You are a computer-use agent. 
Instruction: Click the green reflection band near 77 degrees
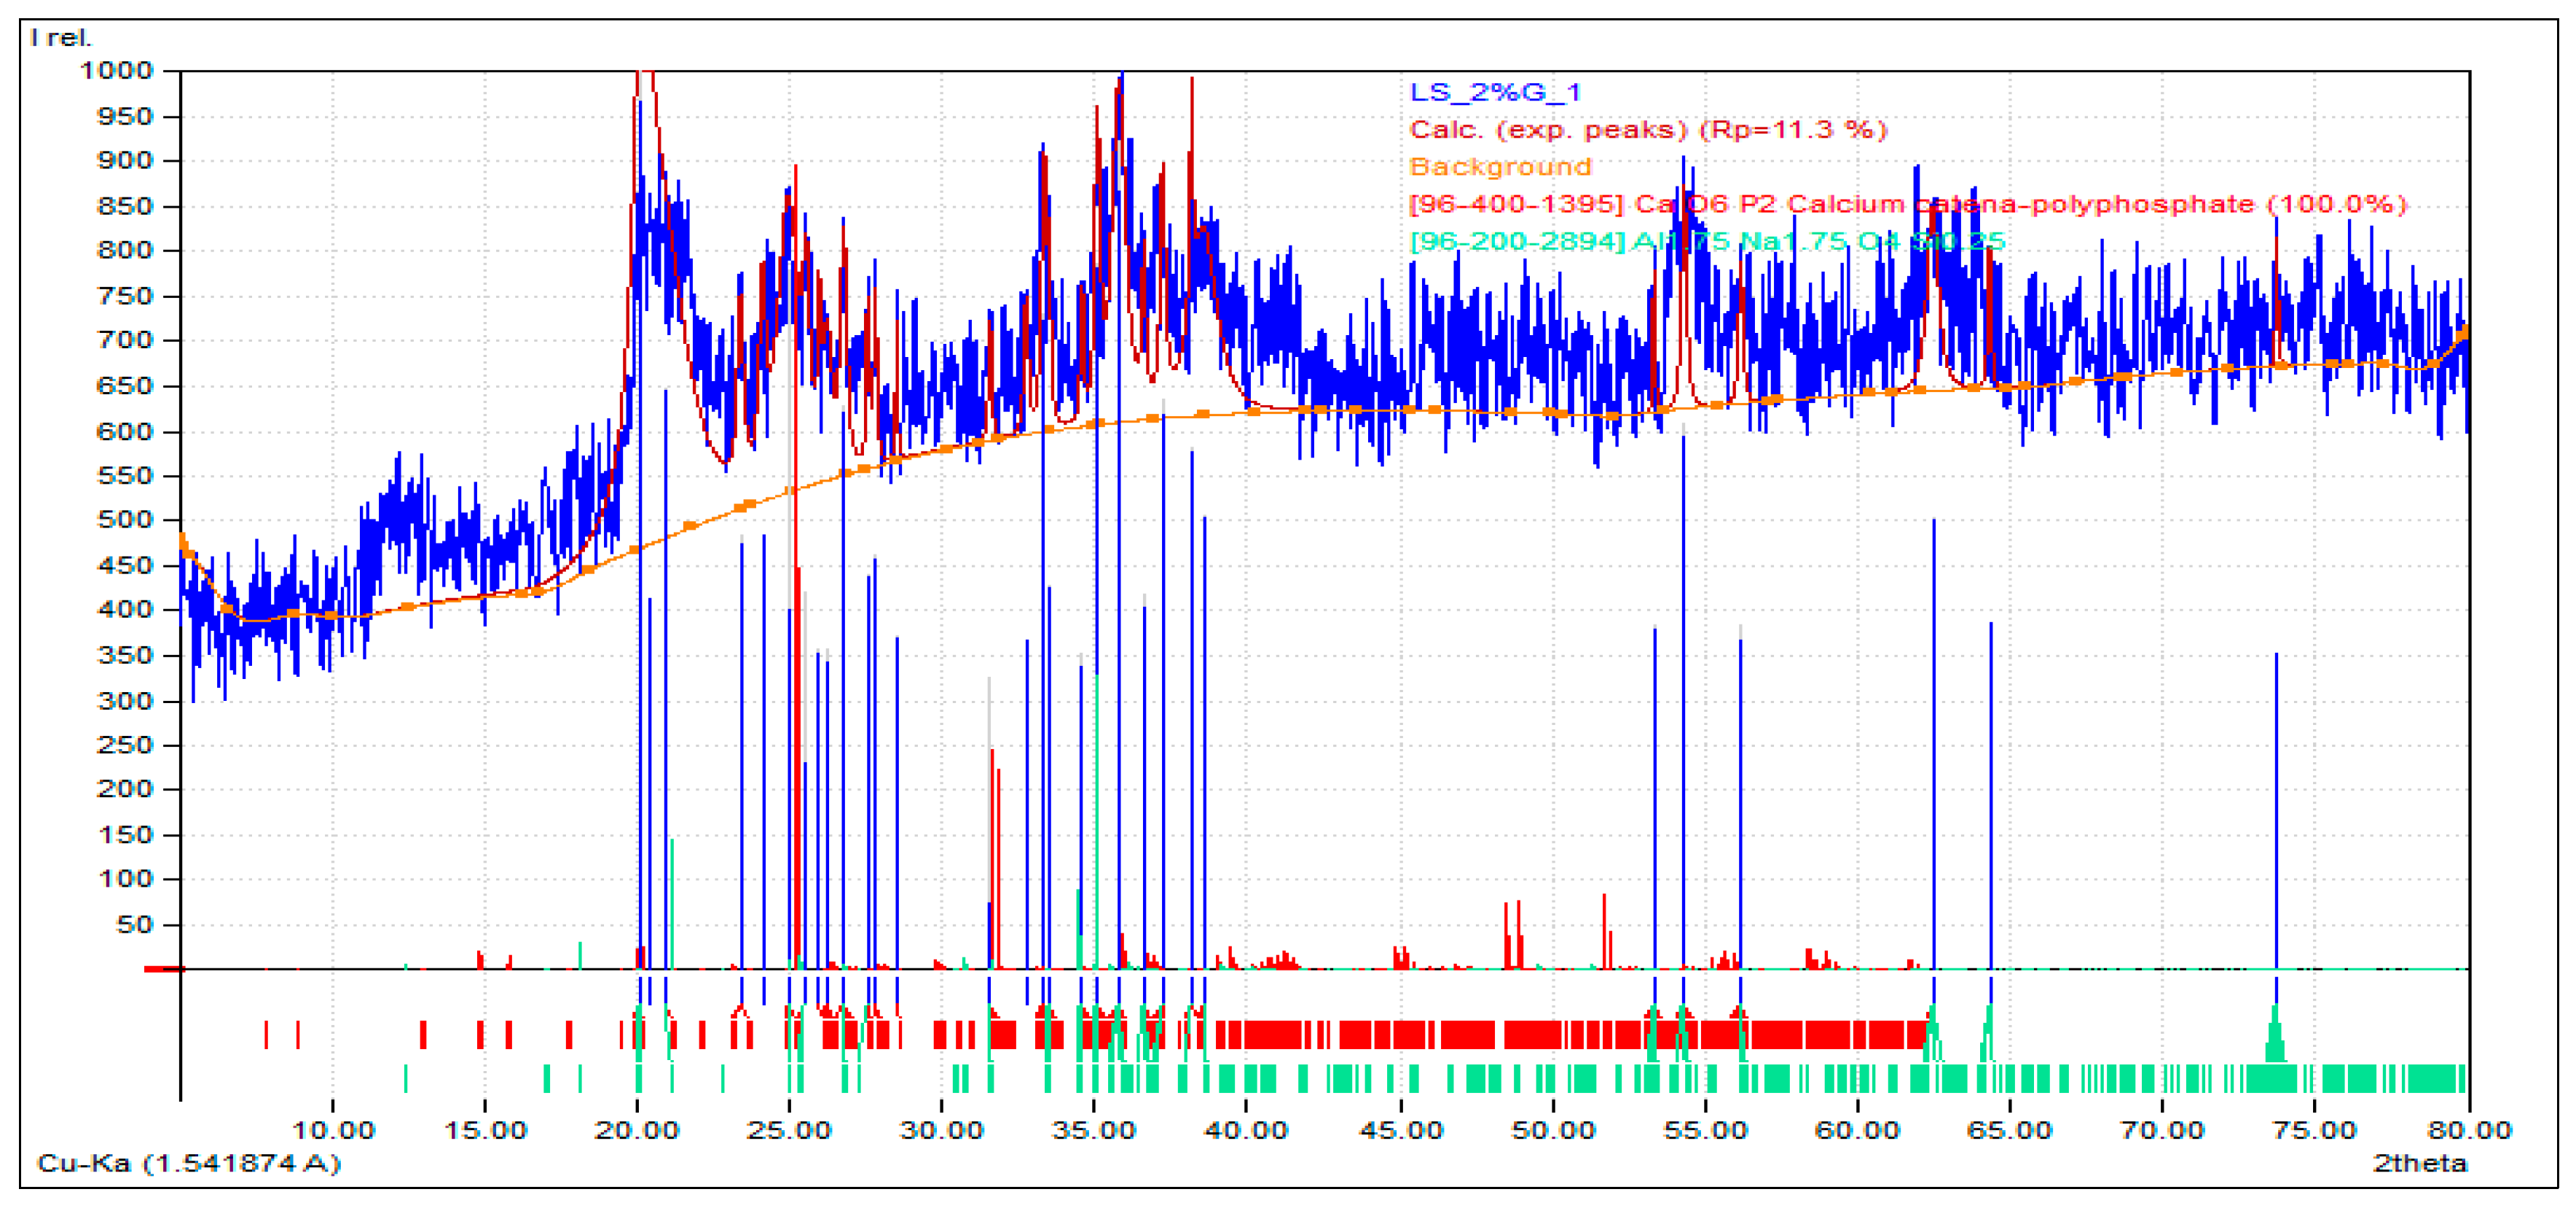tap(2370, 1079)
